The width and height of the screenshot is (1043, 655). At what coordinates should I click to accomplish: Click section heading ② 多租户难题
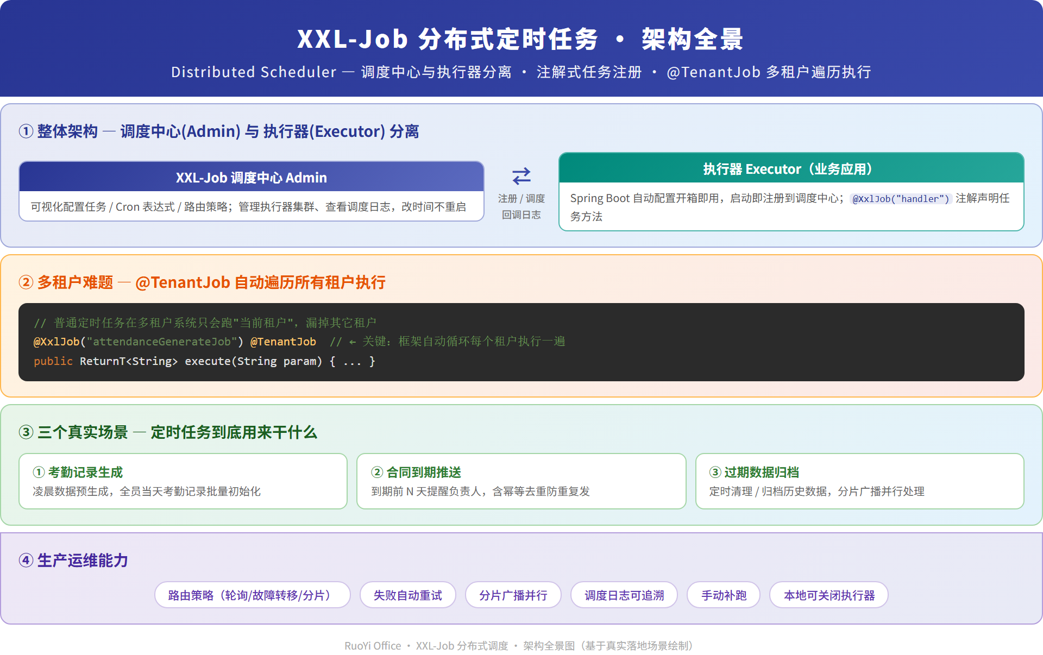pyautogui.click(x=202, y=282)
